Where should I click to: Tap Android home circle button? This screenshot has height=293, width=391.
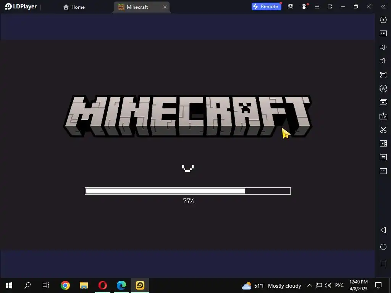tap(383, 247)
